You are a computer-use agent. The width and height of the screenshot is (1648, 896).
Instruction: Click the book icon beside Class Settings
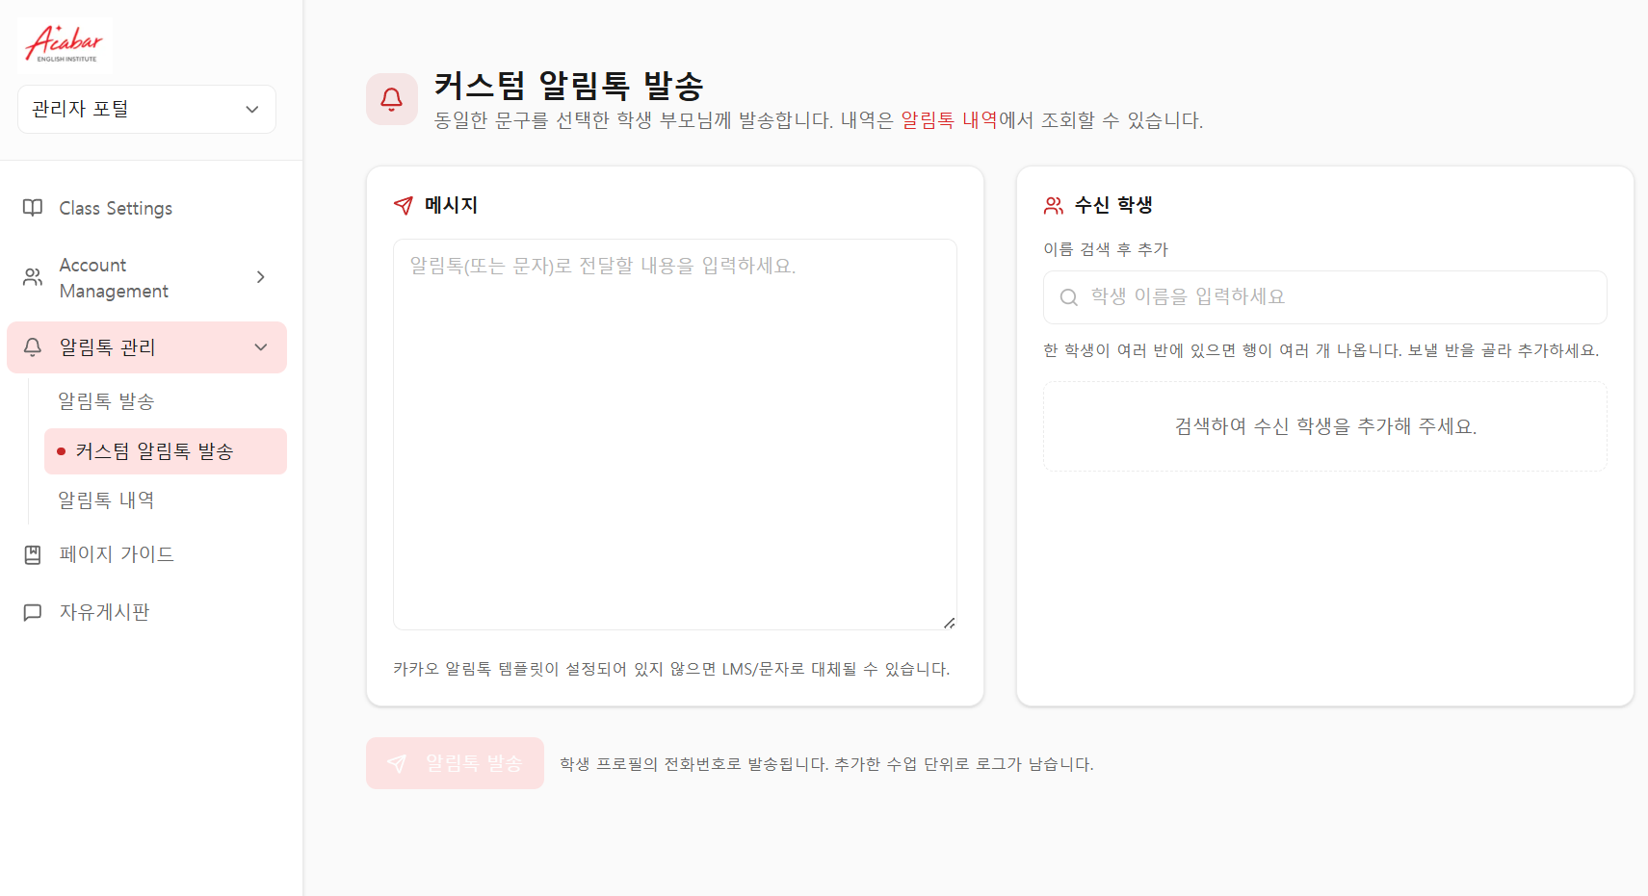(32, 208)
